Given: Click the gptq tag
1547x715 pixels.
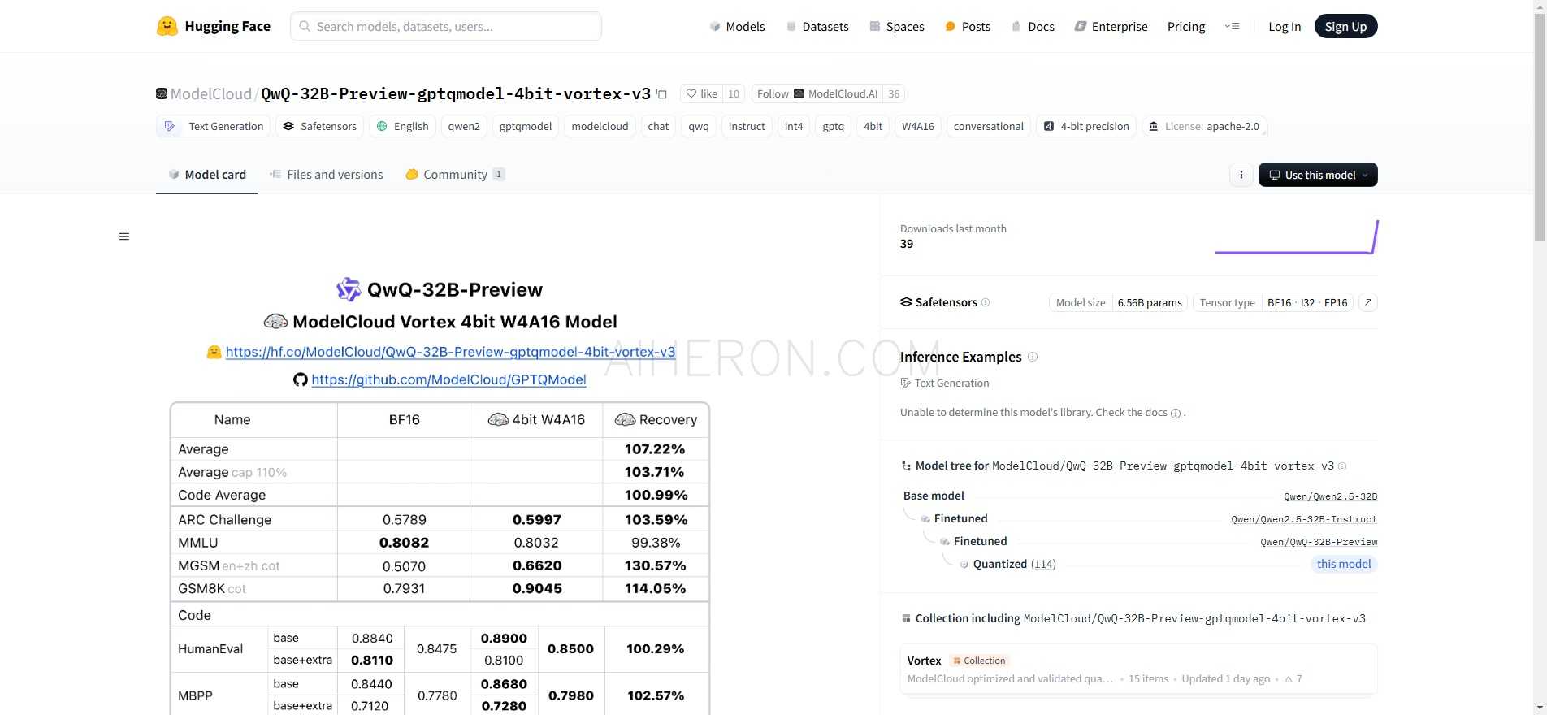Looking at the screenshot, I should pos(833,126).
